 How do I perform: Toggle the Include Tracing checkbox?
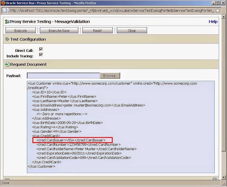click(41, 55)
